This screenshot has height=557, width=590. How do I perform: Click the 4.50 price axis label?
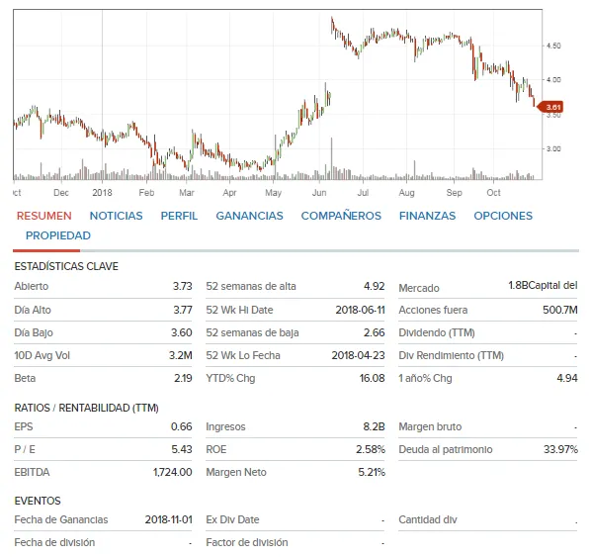pyautogui.click(x=553, y=46)
